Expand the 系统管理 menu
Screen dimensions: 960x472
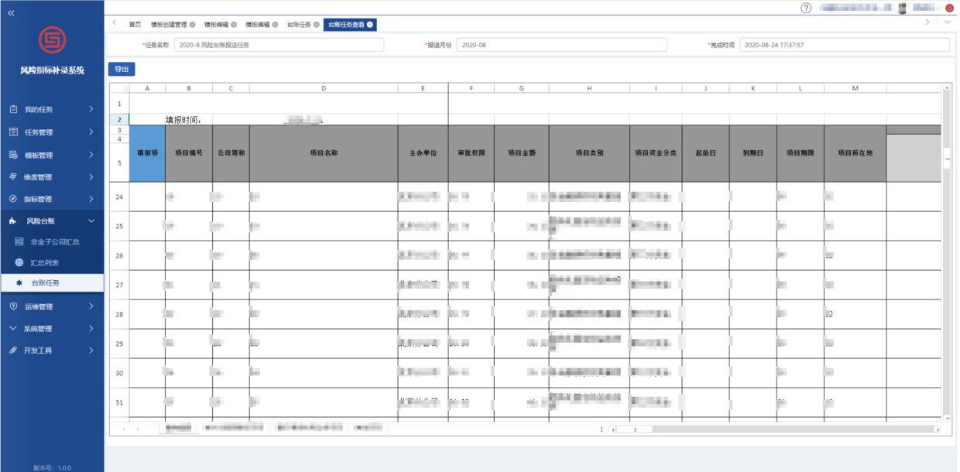(91, 328)
